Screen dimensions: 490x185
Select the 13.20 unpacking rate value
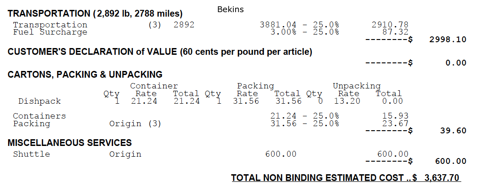pyautogui.click(x=349, y=101)
